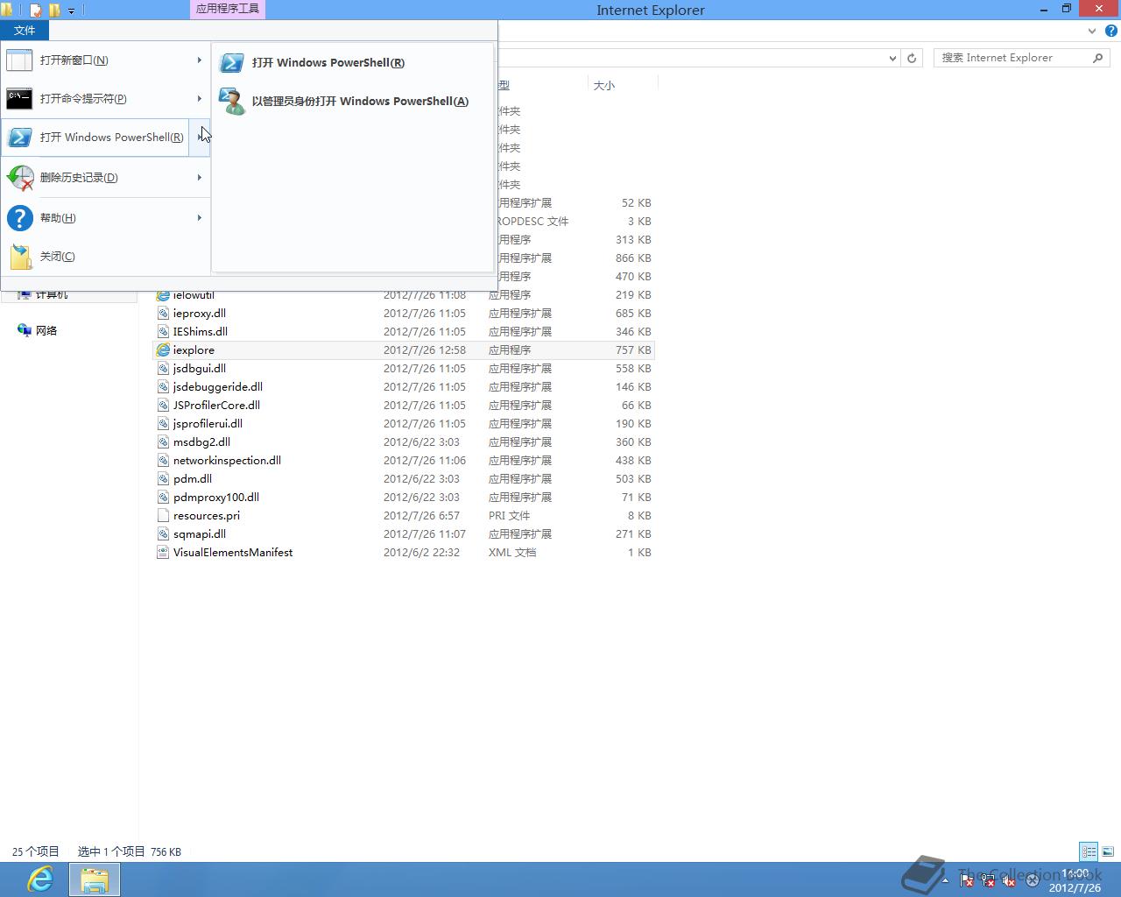Click the network tray icon
Viewport: 1121px width, 897px height.
pos(988,880)
